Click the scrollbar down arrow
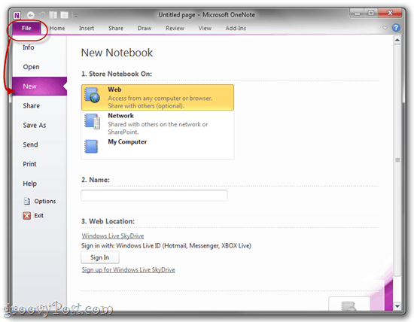This screenshot has height=322, width=414. tap(397, 306)
